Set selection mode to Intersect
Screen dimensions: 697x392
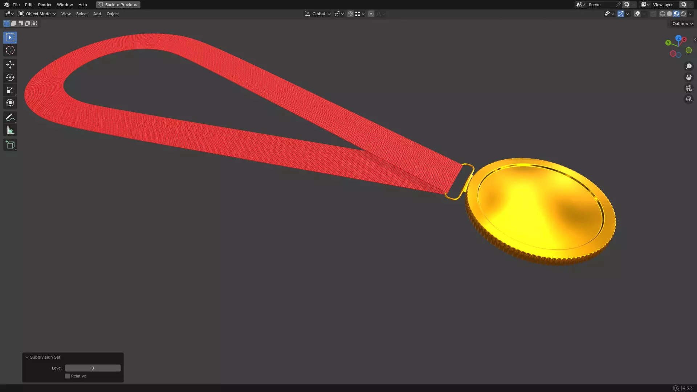pyautogui.click(x=34, y=24)
